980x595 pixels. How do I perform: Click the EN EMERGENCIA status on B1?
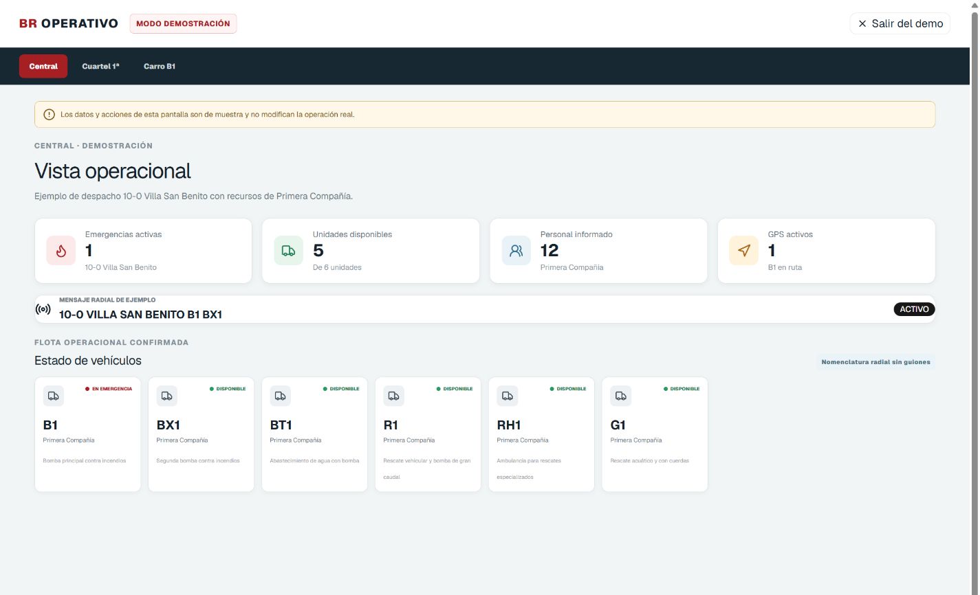point(109,389)
